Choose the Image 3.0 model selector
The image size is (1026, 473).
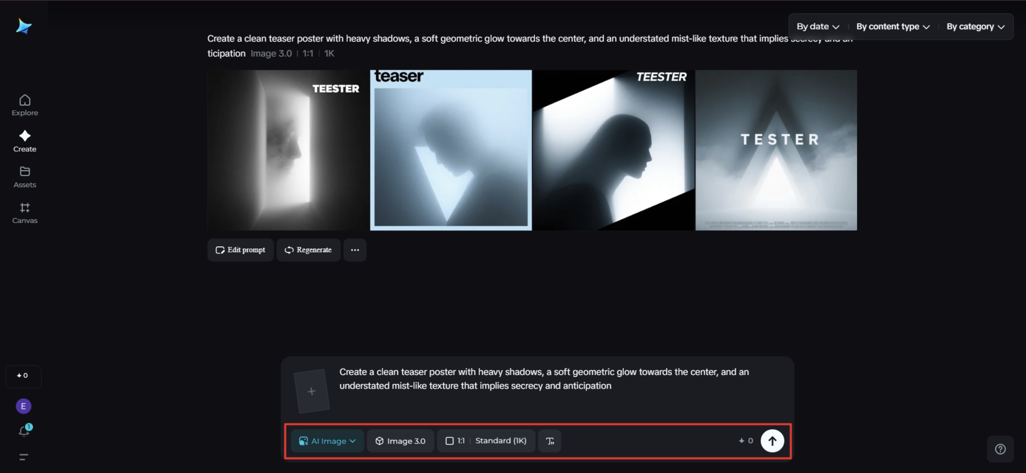(400, 441)
